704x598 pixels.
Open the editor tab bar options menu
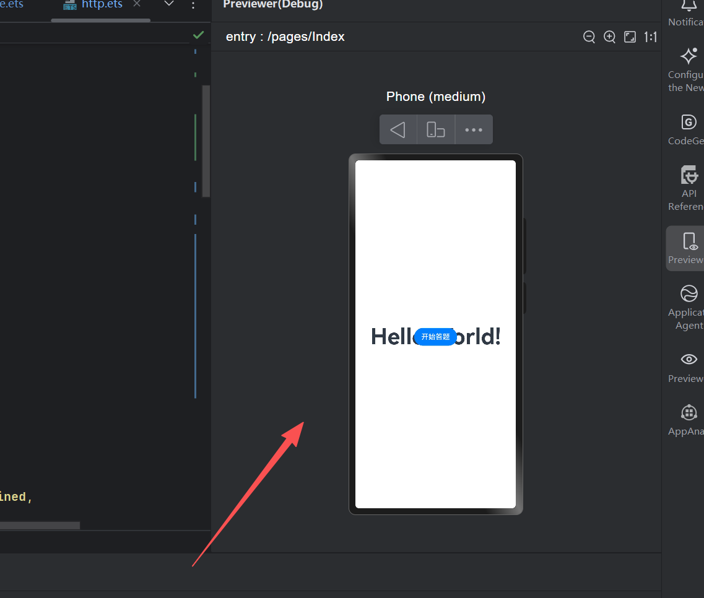click(x=193, y=5)
